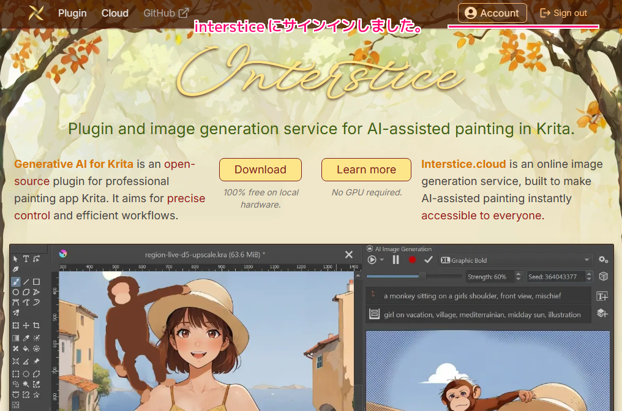This screenshot has width=622, height=411.
Task: Toggle the red record button
Action: [412, 260]
